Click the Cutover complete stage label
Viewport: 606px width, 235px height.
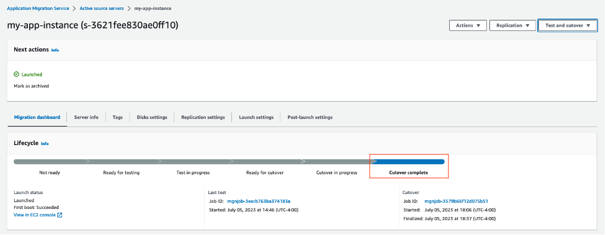tap(408, 173)
